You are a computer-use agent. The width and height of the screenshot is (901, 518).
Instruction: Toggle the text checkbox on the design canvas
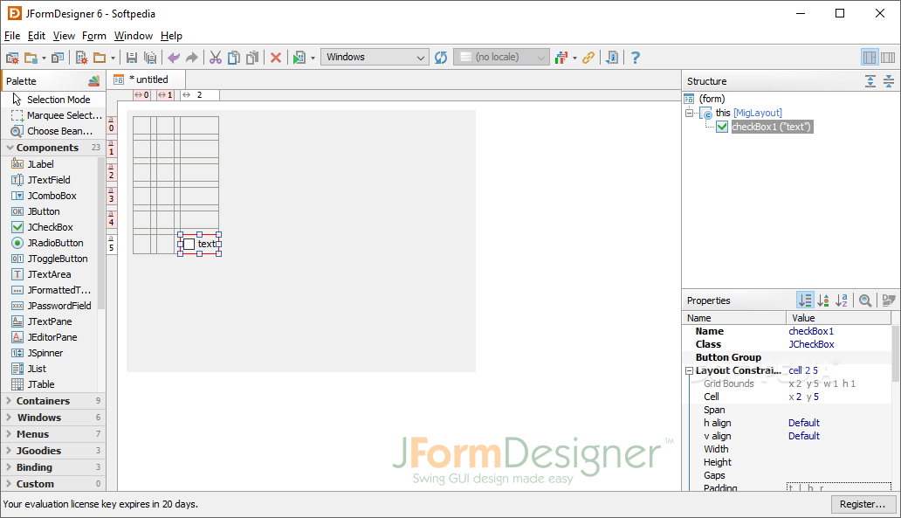pyautogui.click(x=189, y=244)
